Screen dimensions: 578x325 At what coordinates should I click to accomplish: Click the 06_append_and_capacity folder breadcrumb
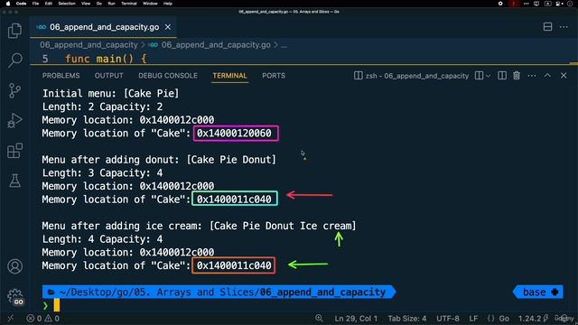pyautogui.click(x=89, y=45)
